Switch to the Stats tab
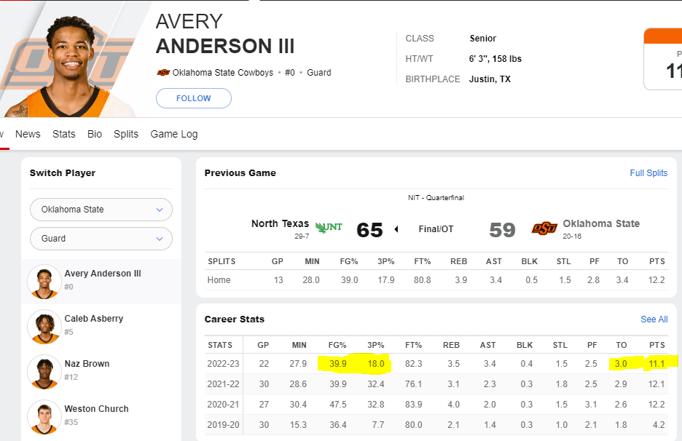 click(64, 134)
